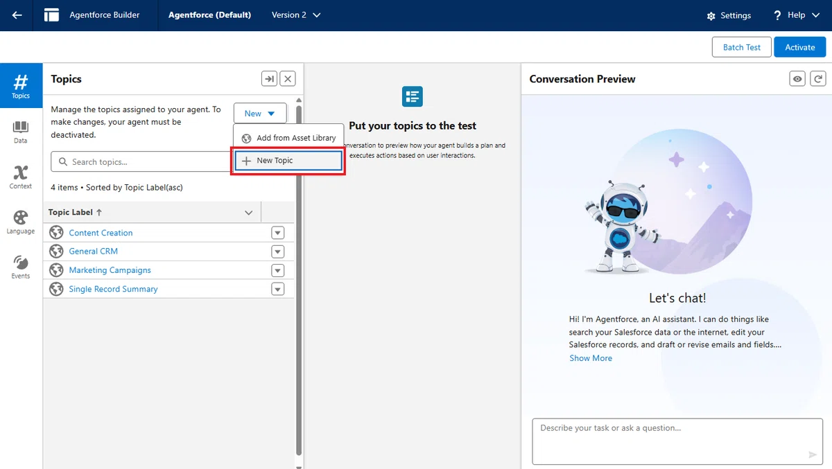The width and height of the screenshot is (832, 469).
Task: Open the Context sidebar tab
Action: [21, 177]
